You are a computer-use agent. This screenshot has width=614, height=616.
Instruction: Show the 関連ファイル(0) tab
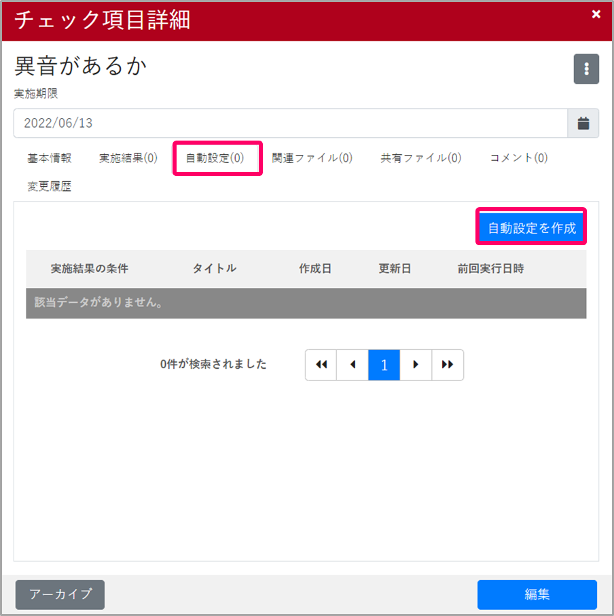312,158
